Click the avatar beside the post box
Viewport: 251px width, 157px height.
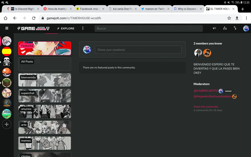pyautogui.click(x=87, y=50)
